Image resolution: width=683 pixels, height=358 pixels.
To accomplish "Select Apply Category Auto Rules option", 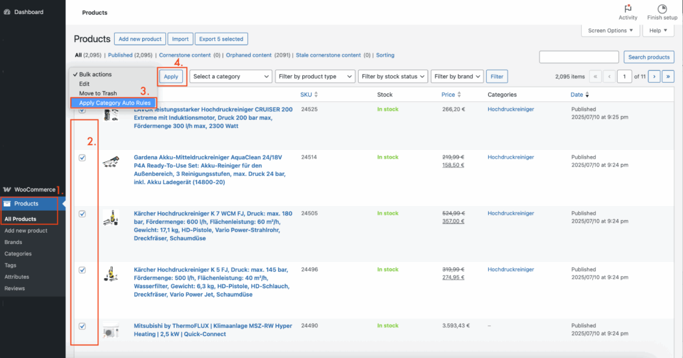I will (x=113, y=103).
